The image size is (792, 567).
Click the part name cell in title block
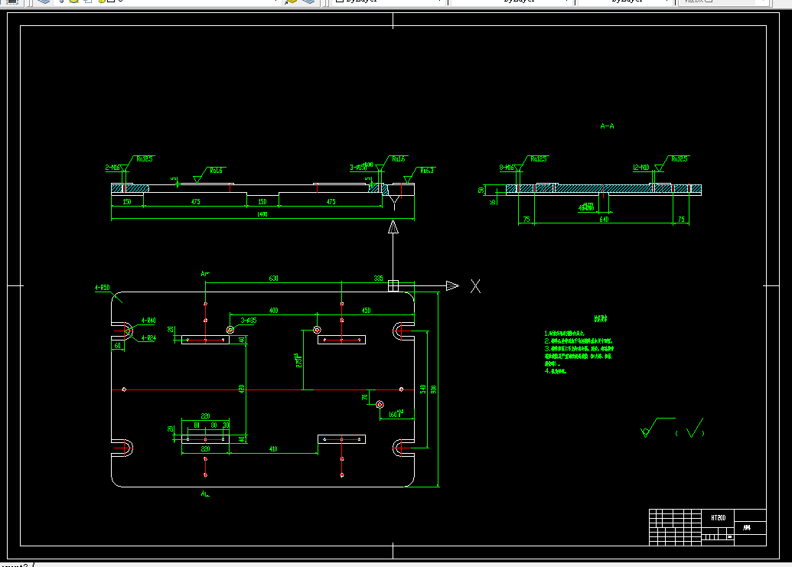pos(750,527)
